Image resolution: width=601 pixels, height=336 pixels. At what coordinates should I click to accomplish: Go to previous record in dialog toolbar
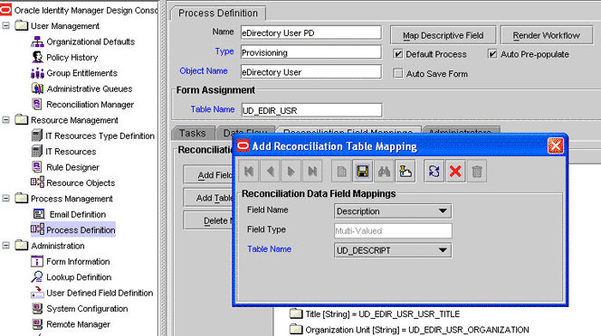(271, 171)
